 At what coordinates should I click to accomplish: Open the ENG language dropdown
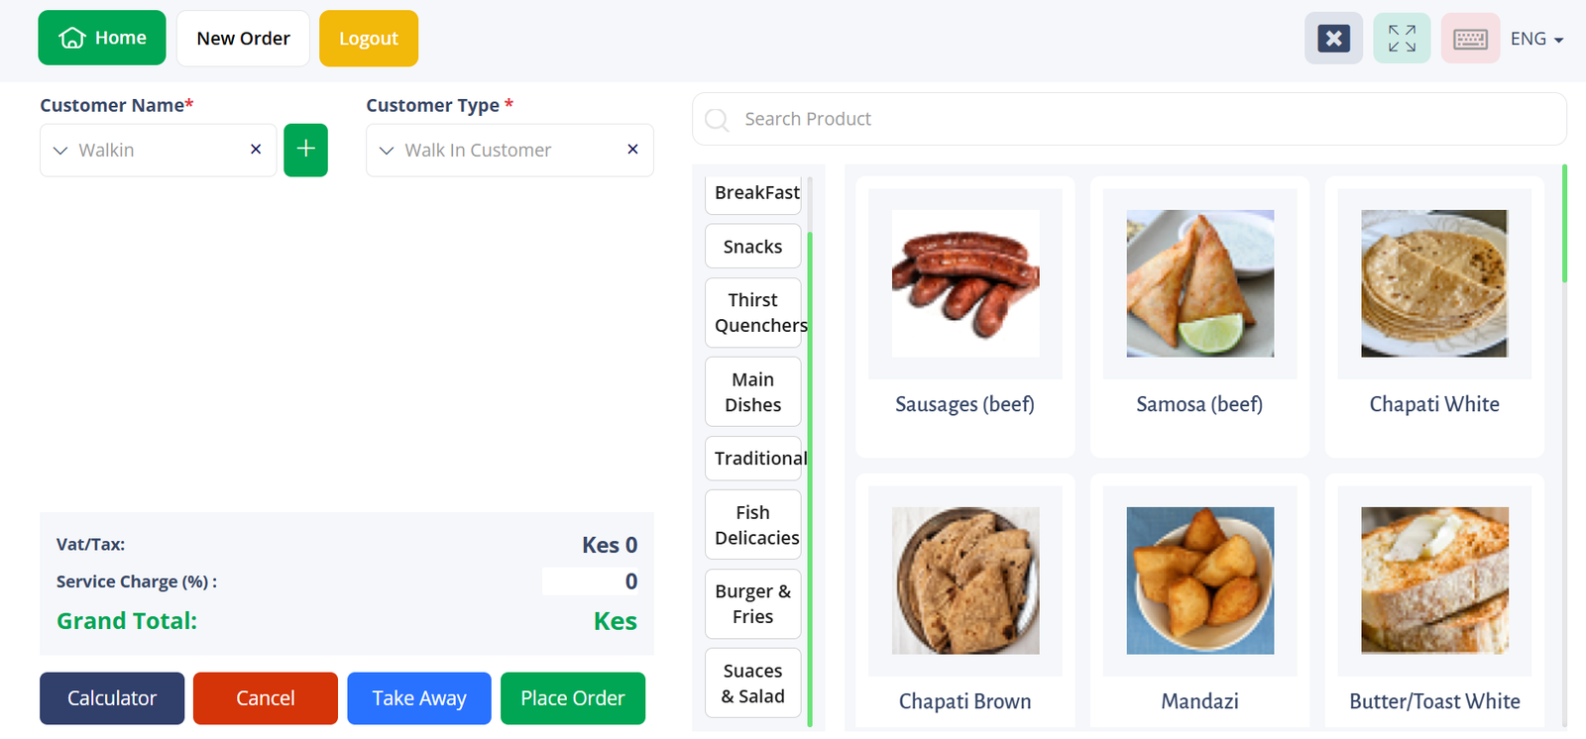click(1536, 39)
